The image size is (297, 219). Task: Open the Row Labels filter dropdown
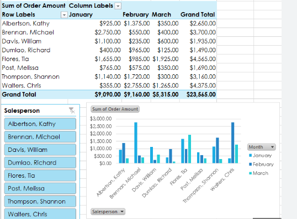pyautogui.click(x=64, y=15)
